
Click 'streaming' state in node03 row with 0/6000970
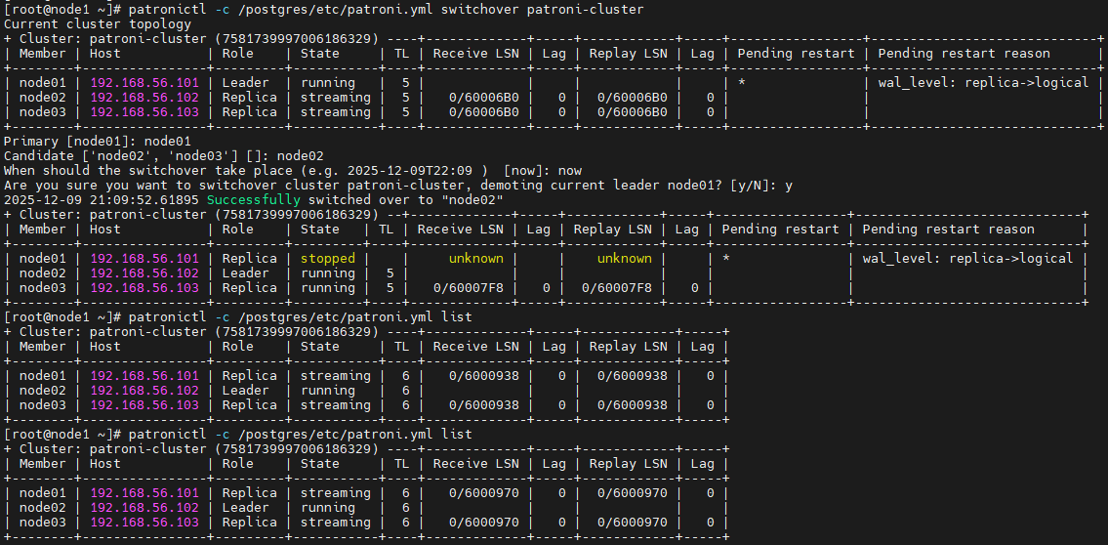coord(335,523)
